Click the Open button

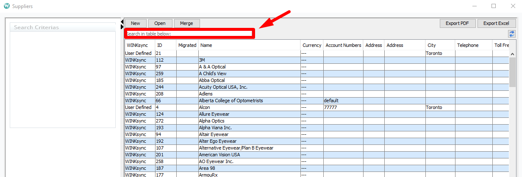coord(160,23)
